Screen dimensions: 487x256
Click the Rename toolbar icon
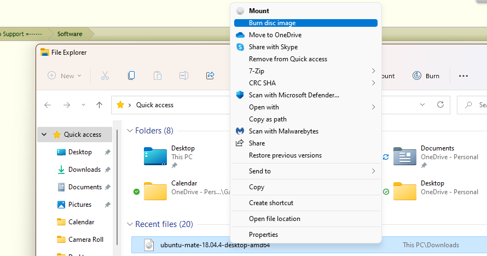pyautogui.click(x=184, y=75)
